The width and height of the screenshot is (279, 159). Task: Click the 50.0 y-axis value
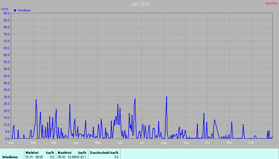click(7, 69)
